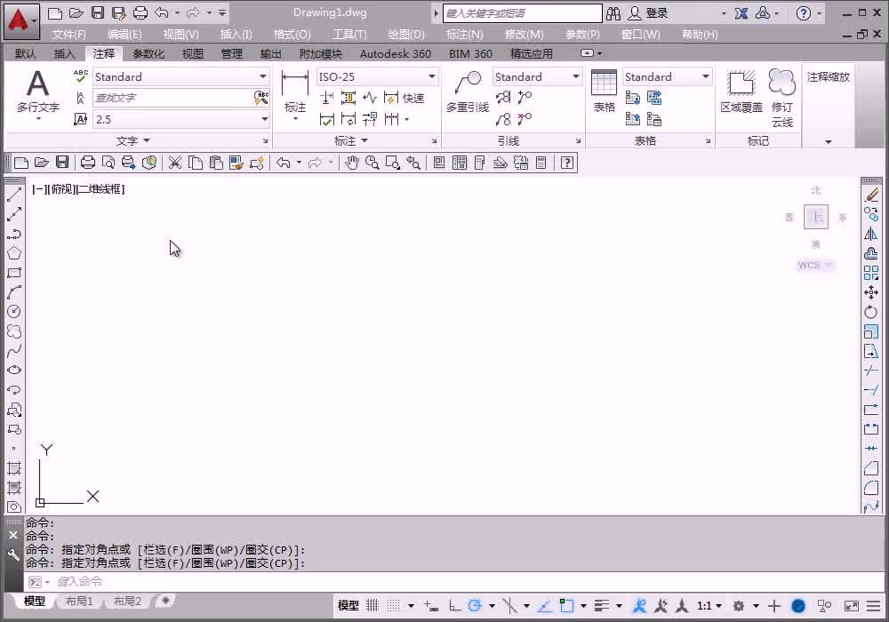Image resolution: width=889 pixels, height=622 pixels.
Task: Click the ViewCube top face
Action: 816,217
